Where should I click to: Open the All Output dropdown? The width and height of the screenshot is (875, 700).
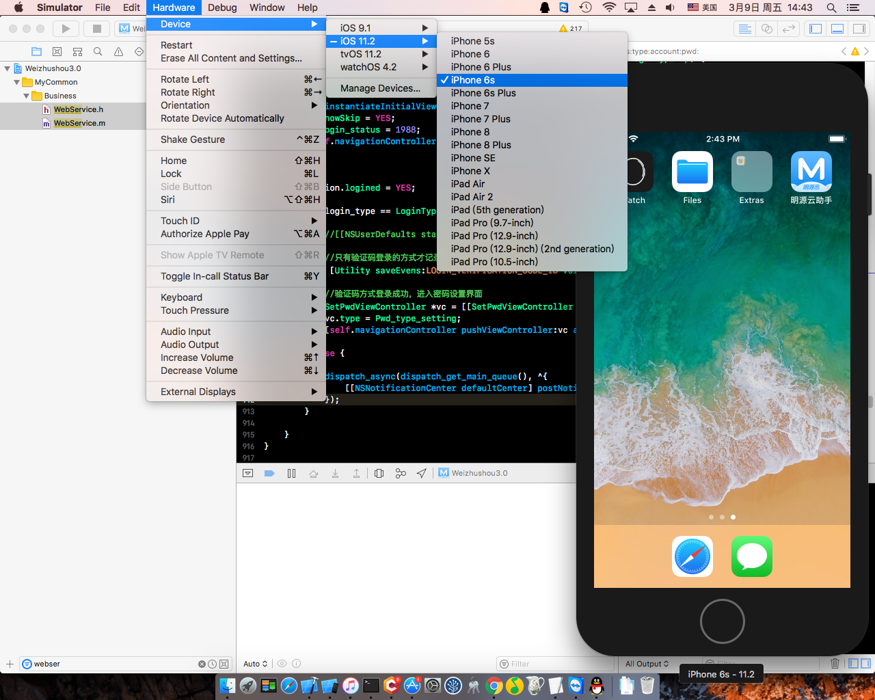click(x=647, y=664)
